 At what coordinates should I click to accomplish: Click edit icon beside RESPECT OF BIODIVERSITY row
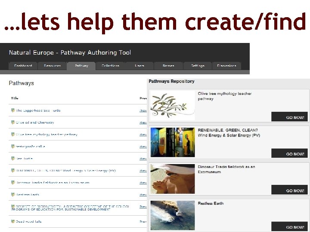[13, 206]
